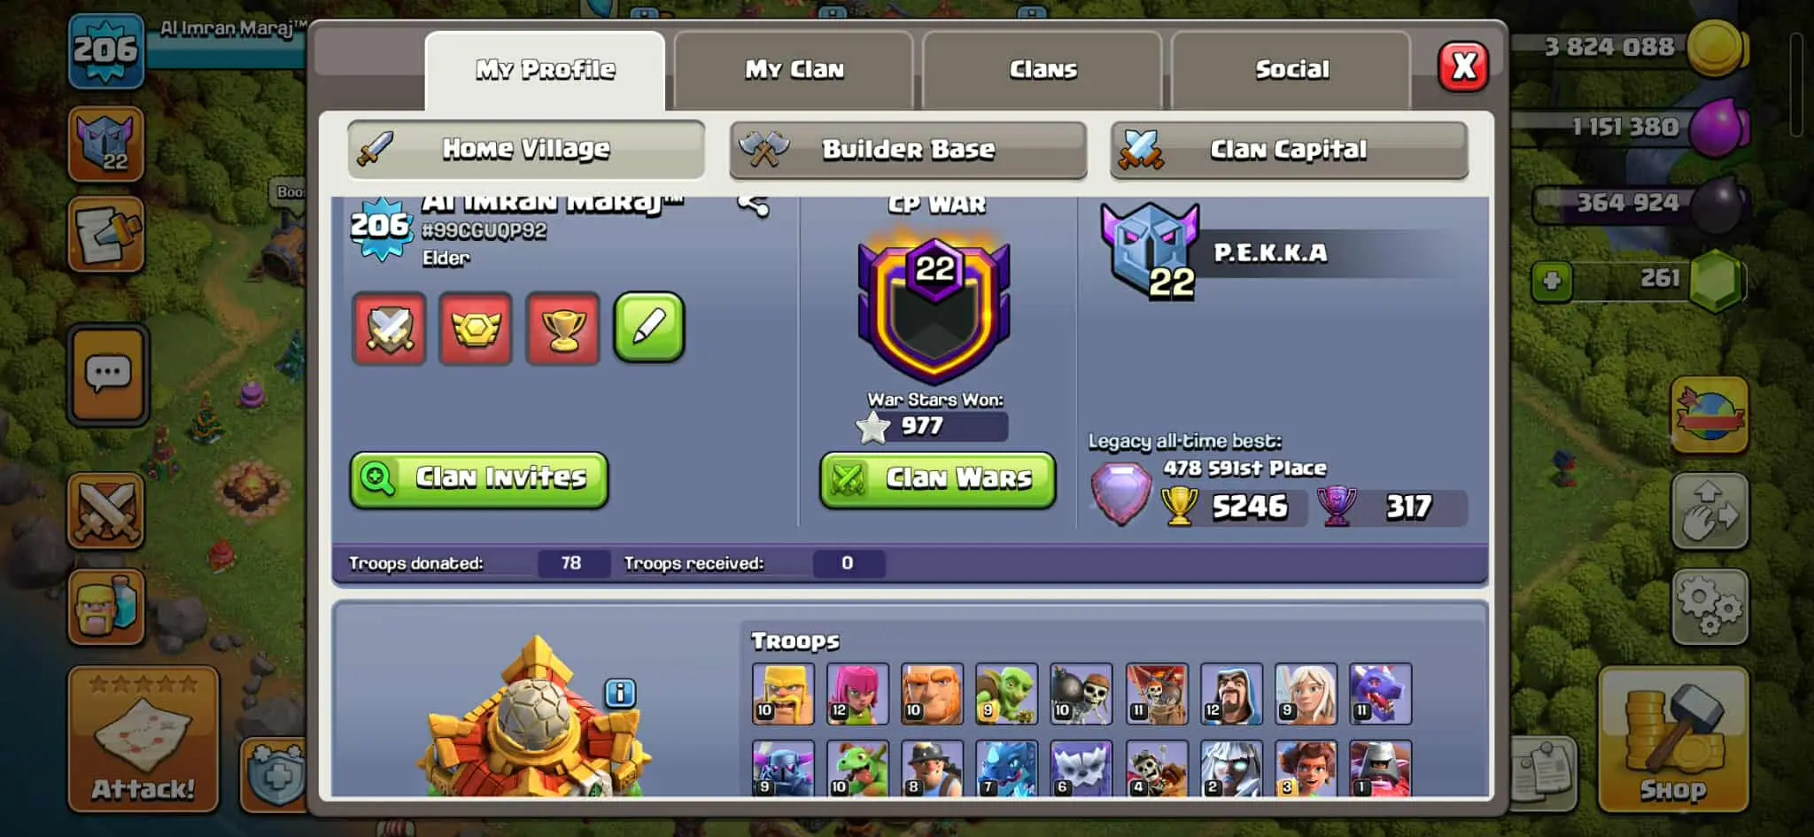Click the Shop button
Screen dimensions: 1814x837
(x=1673, y=739)
